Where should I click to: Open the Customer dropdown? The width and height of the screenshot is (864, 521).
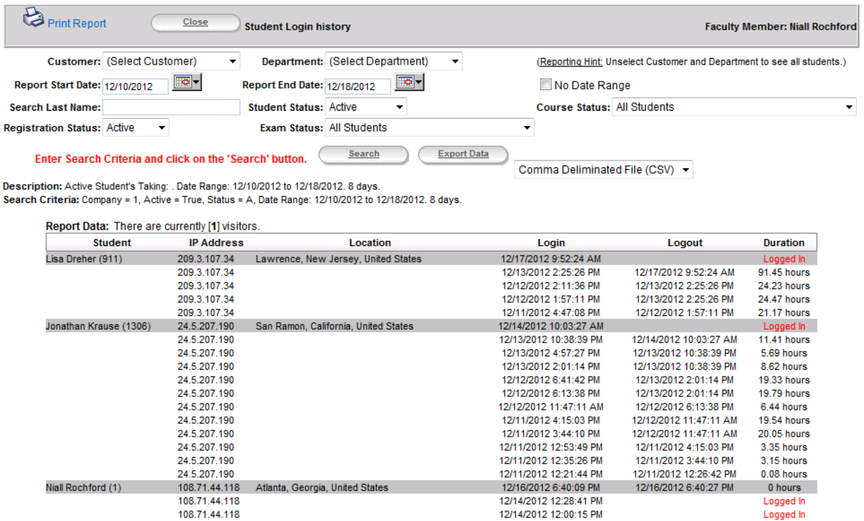pyautogui.click(x=171, y=61)
